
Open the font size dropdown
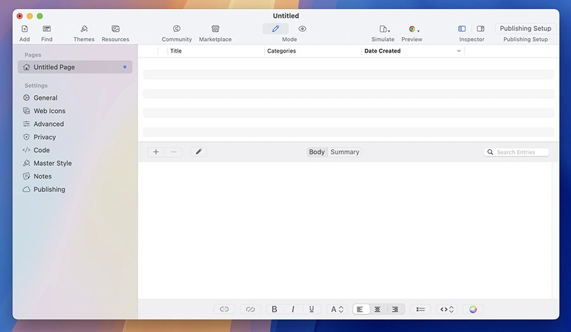tap(337, 309)
